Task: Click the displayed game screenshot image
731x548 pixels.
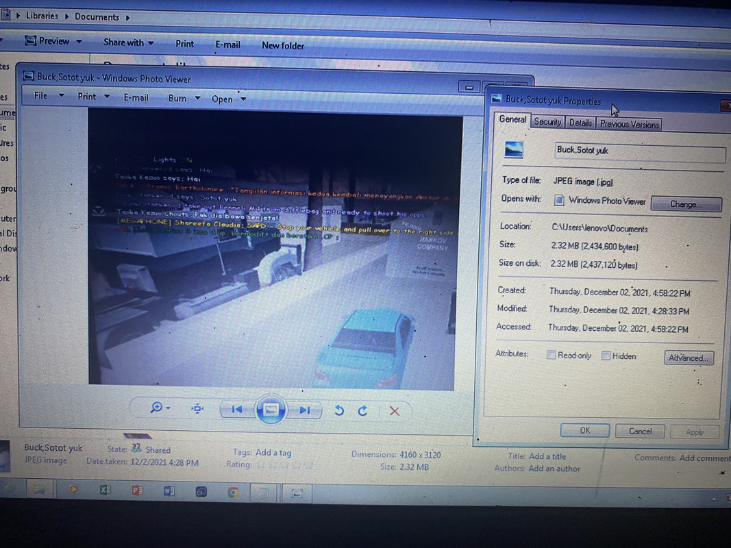Action: click(273, 249)
